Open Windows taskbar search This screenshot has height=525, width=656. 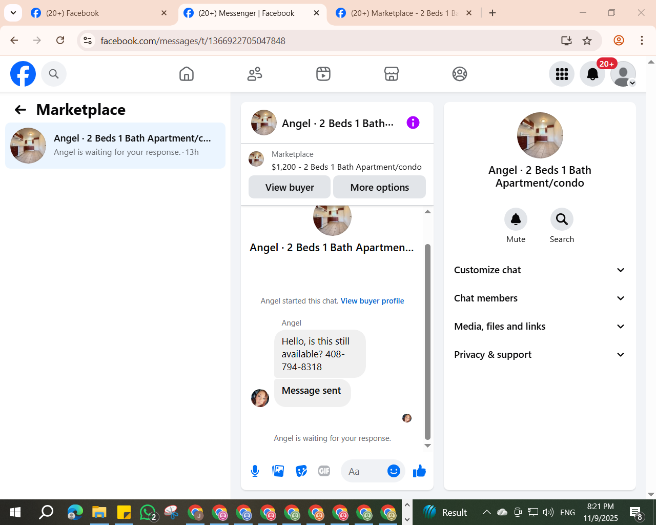pyautogui.click(x=47, y=512)
